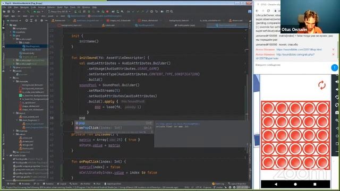Click the Make Project hammer icon

(x=28, y=12)
